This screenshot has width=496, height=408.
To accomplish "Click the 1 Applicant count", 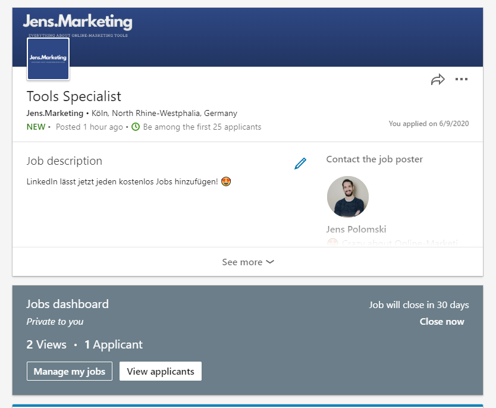I will click(x=114, y=344).
